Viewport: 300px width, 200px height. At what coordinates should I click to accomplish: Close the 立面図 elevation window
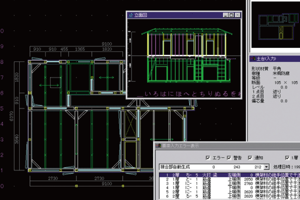[237, 15]
